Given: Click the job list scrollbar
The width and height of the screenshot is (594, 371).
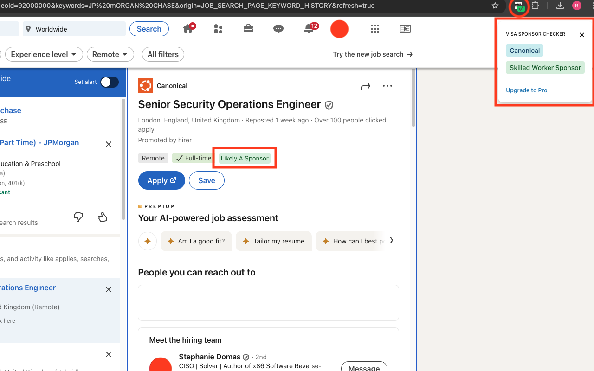Looking at the screenshot, I should [x=123, y=159].
